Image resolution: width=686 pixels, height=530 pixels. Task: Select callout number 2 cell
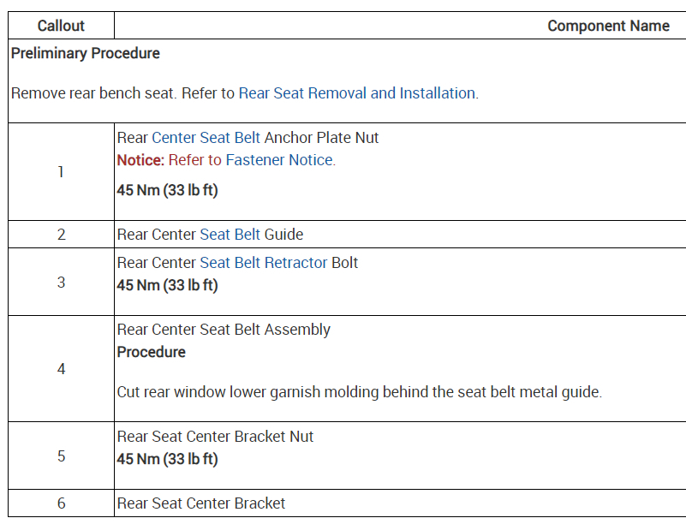(61, 235)
